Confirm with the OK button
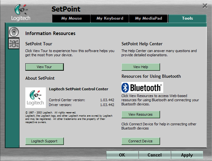Viewport: 212px width, 161px height. [122, 155]
